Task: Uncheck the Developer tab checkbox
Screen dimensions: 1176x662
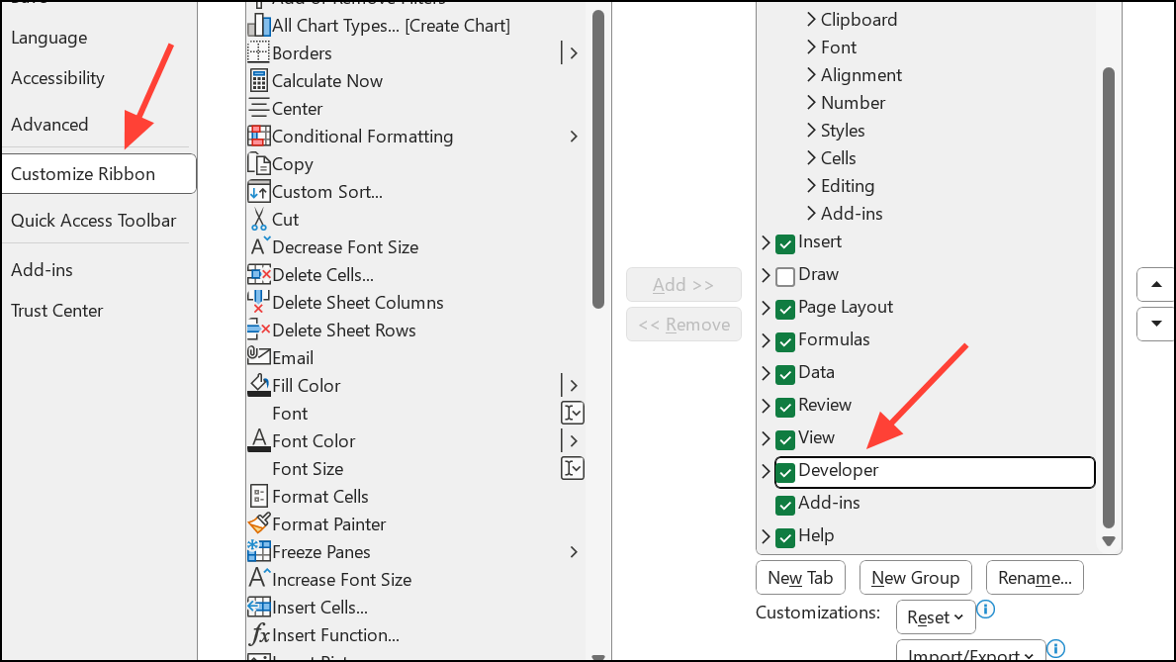Action: [x=785, y=472]
